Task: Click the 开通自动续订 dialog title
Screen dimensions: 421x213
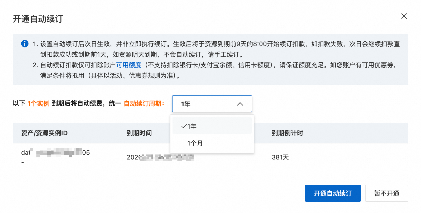Action: 38,19
